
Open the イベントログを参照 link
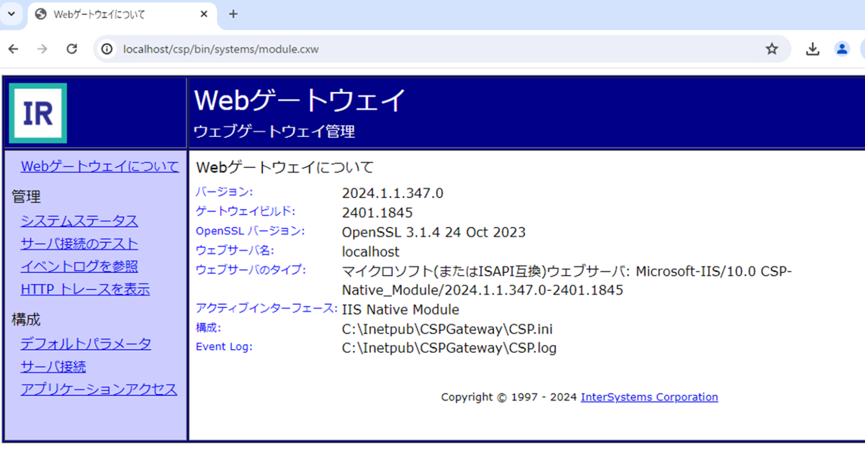point(79,267)
